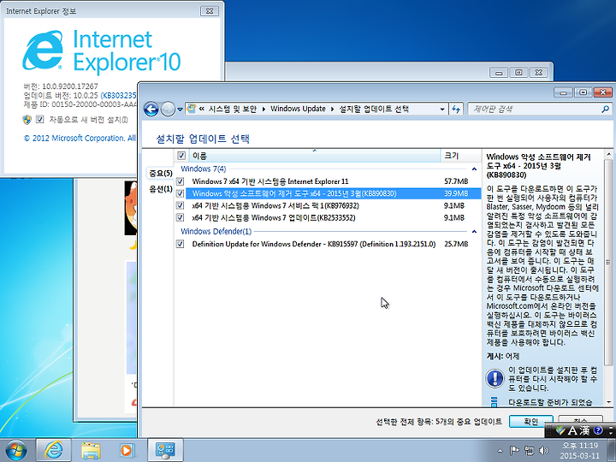This screenshot has width=616, height=462.
Task: Click the Windows Defender(1) group label
Action: [x=216, y=231]
